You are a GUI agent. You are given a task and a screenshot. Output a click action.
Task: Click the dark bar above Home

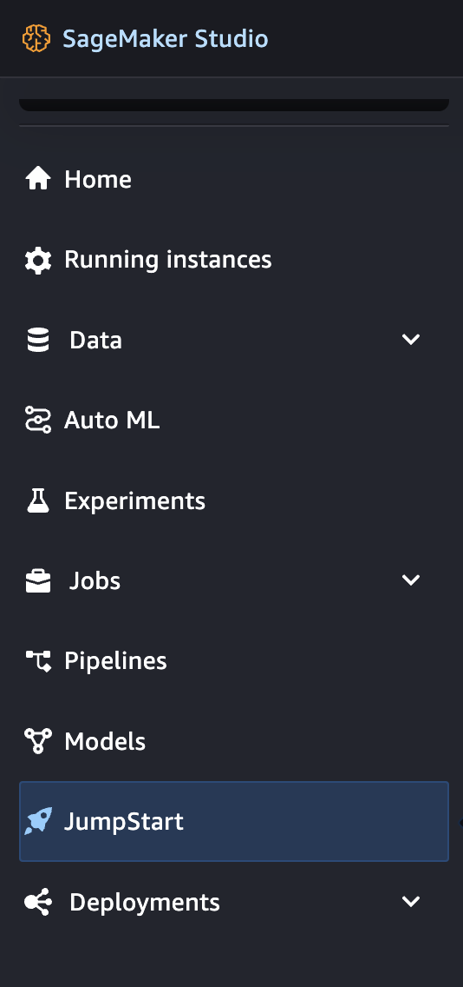coord(234,104)
